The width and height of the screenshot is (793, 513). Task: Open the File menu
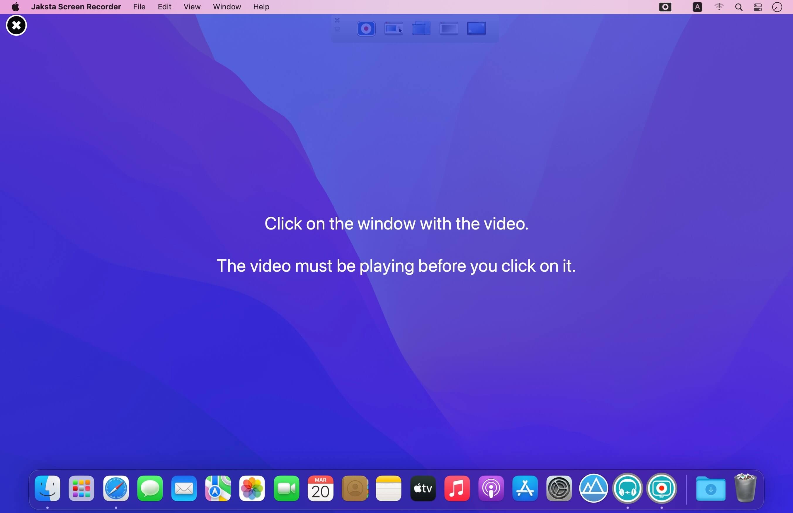click(139, 7)
